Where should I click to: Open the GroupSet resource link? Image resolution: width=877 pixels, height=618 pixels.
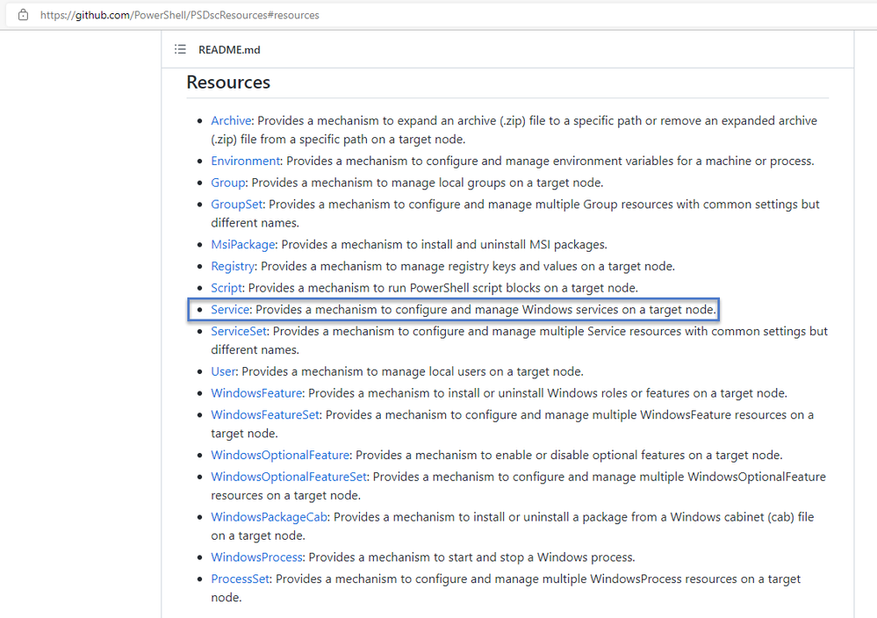[237, 205]
